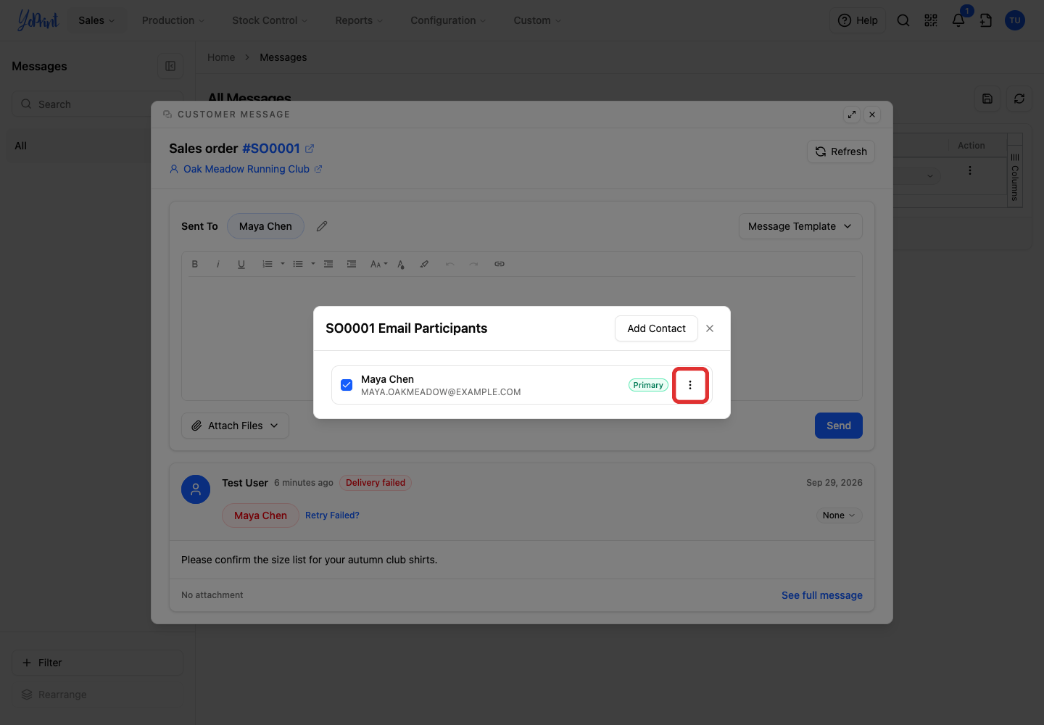Select the highlight marker tool
The width and height of the screenshot is (1044, 725).
point(424,264)
